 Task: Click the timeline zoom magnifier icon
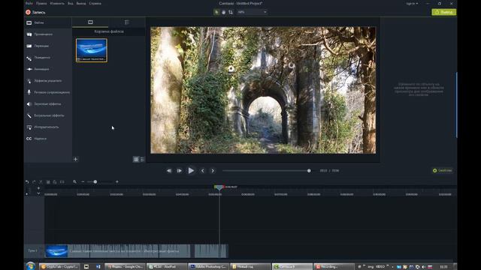[x=74, y=181]
